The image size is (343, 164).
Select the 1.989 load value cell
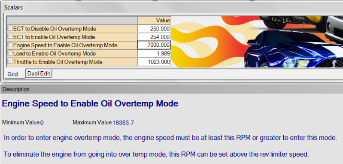(154, 54)
